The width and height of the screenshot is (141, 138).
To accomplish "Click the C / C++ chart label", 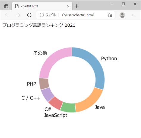I will pos(31,98).
